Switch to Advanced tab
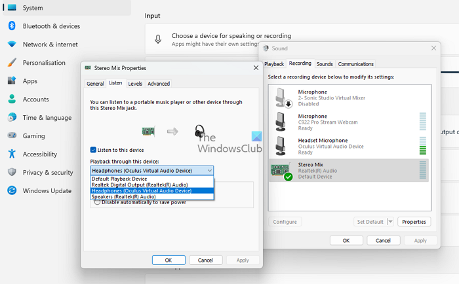Image resolution: width=459 pixels, height=284 pixels. (159, 84)
